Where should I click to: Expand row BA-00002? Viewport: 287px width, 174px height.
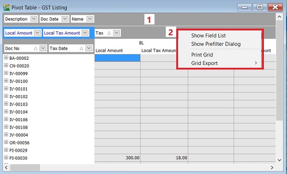(6, 58)
